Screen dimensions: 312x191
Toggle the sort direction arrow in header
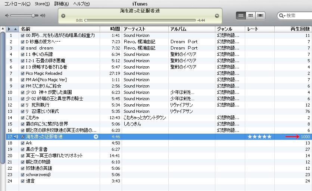click(15, 29)
